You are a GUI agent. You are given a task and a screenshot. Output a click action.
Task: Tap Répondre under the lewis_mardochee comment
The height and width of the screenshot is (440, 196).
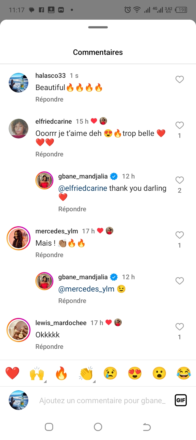pyautogui.click(x=49, y=347)
